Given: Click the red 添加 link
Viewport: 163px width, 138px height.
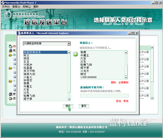Looking at the screenshot, I should coord(118,101).
